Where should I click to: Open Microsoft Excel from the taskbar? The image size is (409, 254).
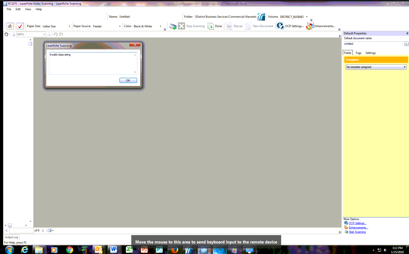(x=129, y=250)
